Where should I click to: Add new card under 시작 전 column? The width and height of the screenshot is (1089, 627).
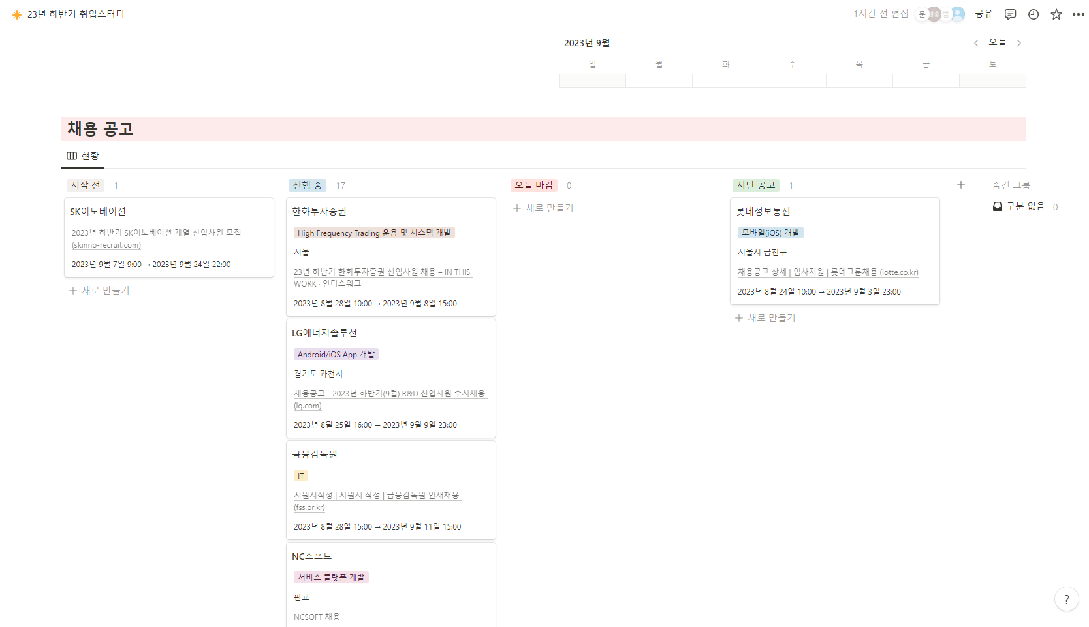(x=100, y=291)
